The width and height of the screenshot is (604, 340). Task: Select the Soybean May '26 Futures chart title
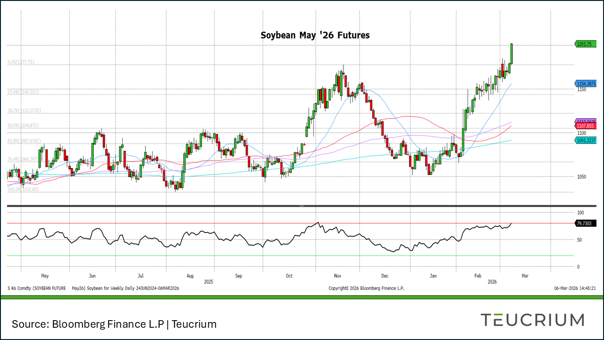pyautogui.click(x=315, y=35)
